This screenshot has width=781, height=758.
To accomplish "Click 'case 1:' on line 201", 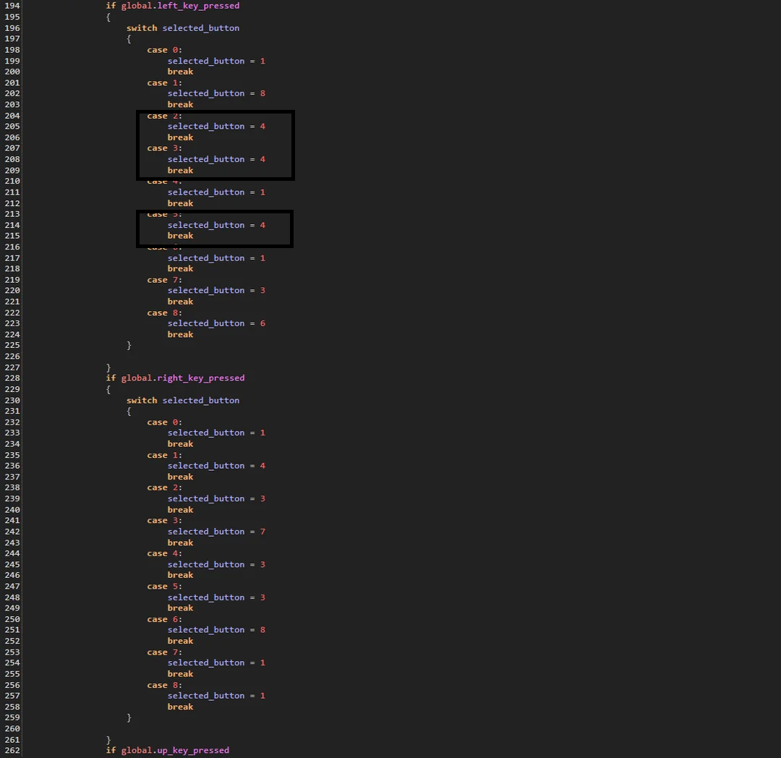I will [164, 82].
